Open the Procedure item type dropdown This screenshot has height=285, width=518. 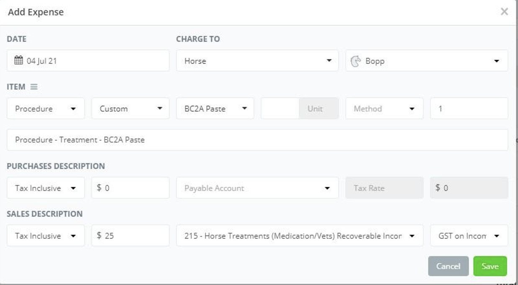tap(46, 109)
